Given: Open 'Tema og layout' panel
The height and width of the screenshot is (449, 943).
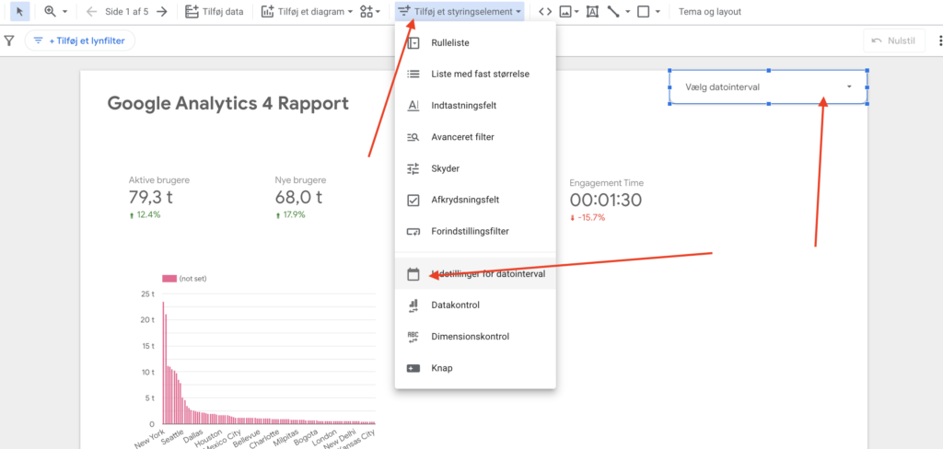Looking at the screenshot, I should pos(710,11).
